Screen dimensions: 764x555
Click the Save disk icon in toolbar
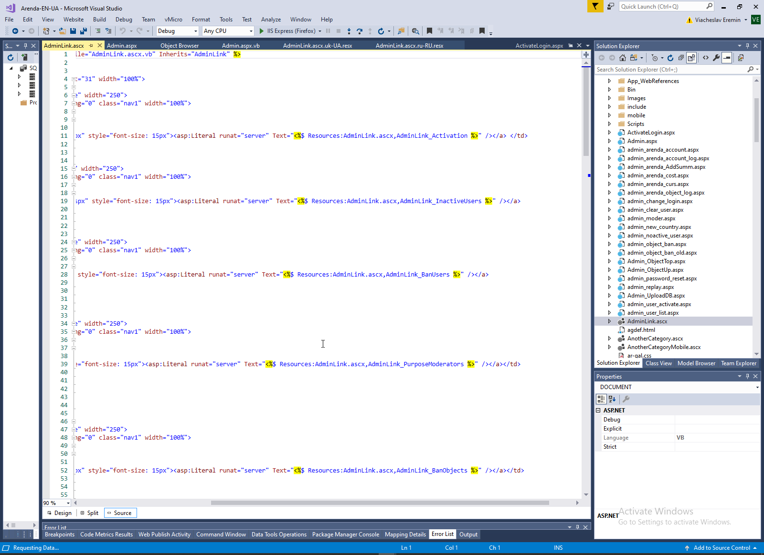(x=73, y=31)
